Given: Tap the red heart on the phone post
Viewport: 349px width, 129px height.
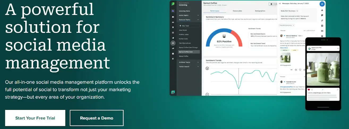Looking at the screenshot, I should (x=309, y=90).
